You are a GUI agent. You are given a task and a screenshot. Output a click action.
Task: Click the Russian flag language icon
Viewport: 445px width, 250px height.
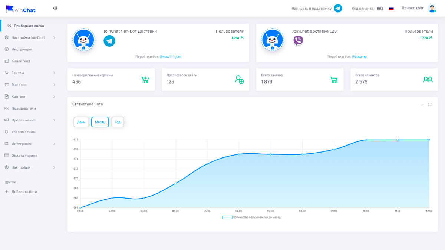click(x=391, y=8)
